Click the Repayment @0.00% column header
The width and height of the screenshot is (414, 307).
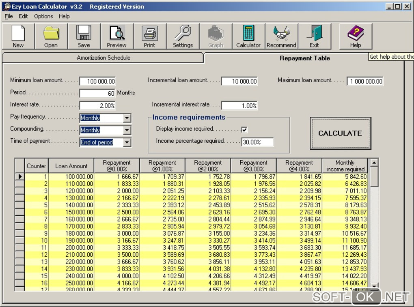tap(117, 166)
